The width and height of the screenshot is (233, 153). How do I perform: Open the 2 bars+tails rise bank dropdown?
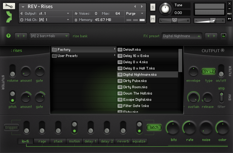tap(49, 36)
